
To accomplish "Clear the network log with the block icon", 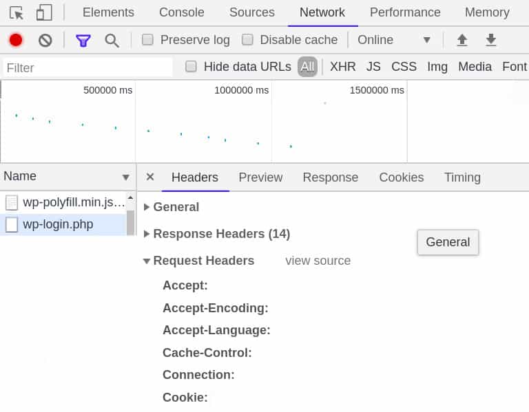I will pos(45,40).
